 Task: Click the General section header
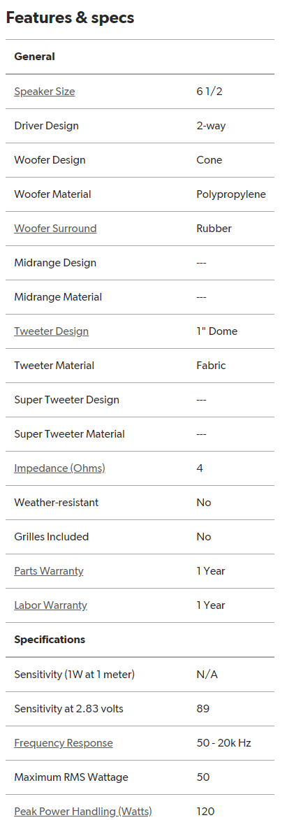[x=34, y=57]
